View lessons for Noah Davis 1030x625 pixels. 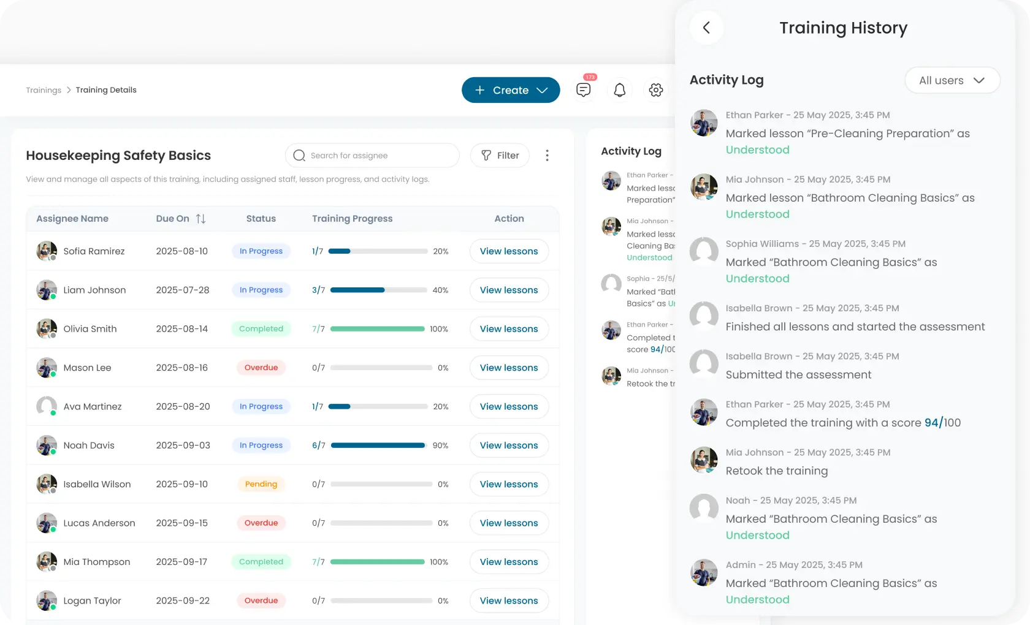508,445
